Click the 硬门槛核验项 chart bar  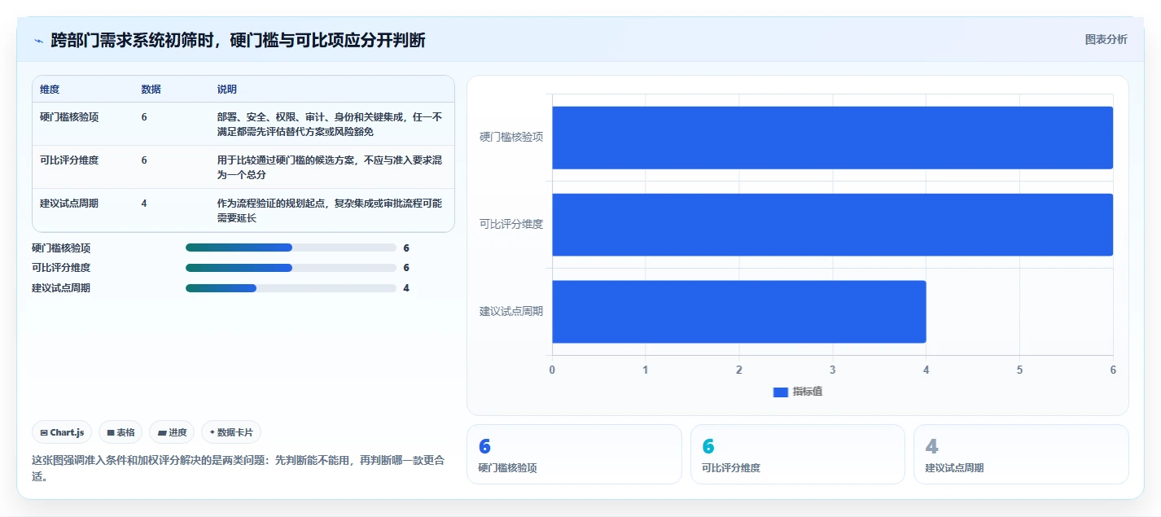tap(832, 138)
